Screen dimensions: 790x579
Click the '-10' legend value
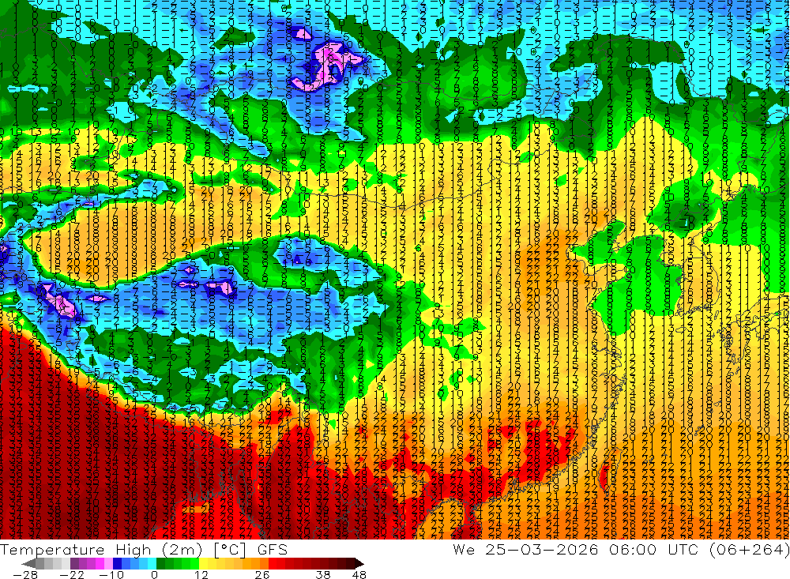click(x=111, y=574)
